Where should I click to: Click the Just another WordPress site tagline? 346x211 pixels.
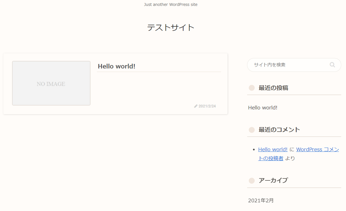pyautogui.click(x=171, y=4)
